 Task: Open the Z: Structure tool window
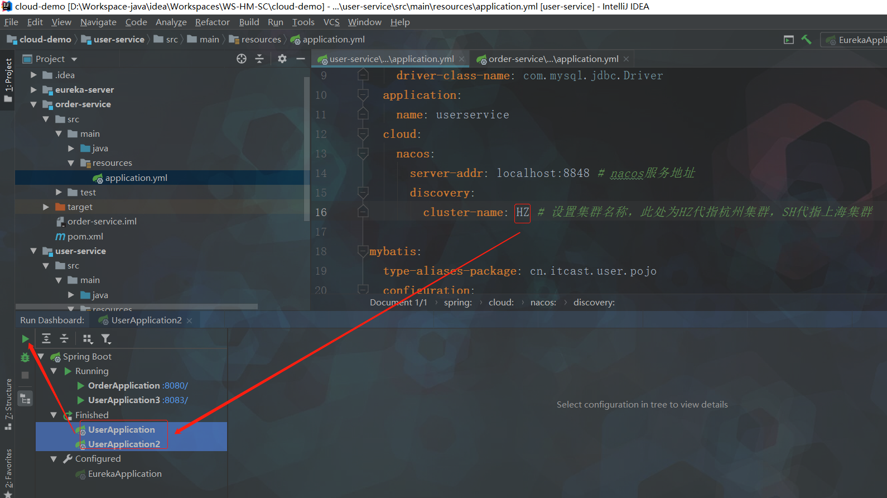[x=8, y=404]
